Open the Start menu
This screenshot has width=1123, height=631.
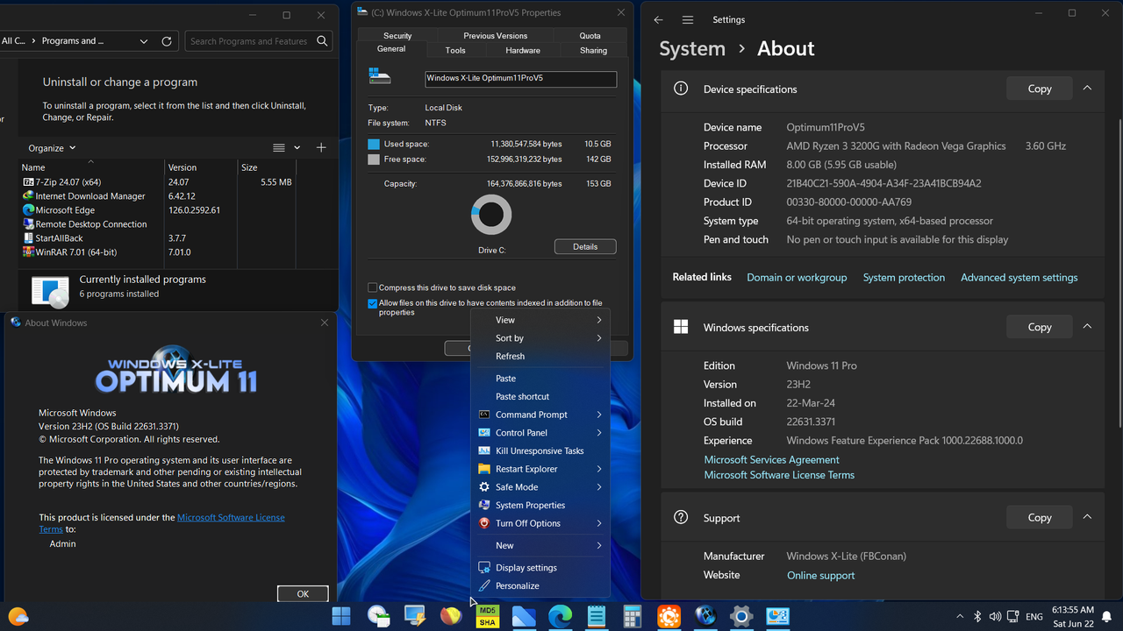click(340, 616)
